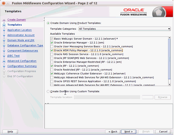Select the Templates step label

pos(14,25)
